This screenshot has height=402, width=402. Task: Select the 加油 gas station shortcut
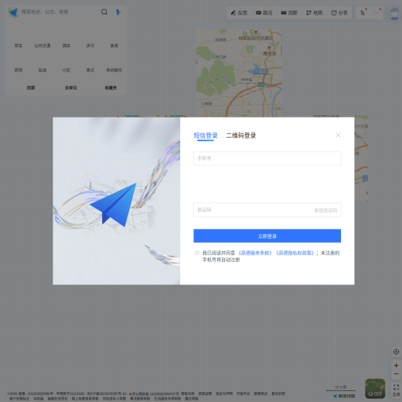[x=43, y=70]
